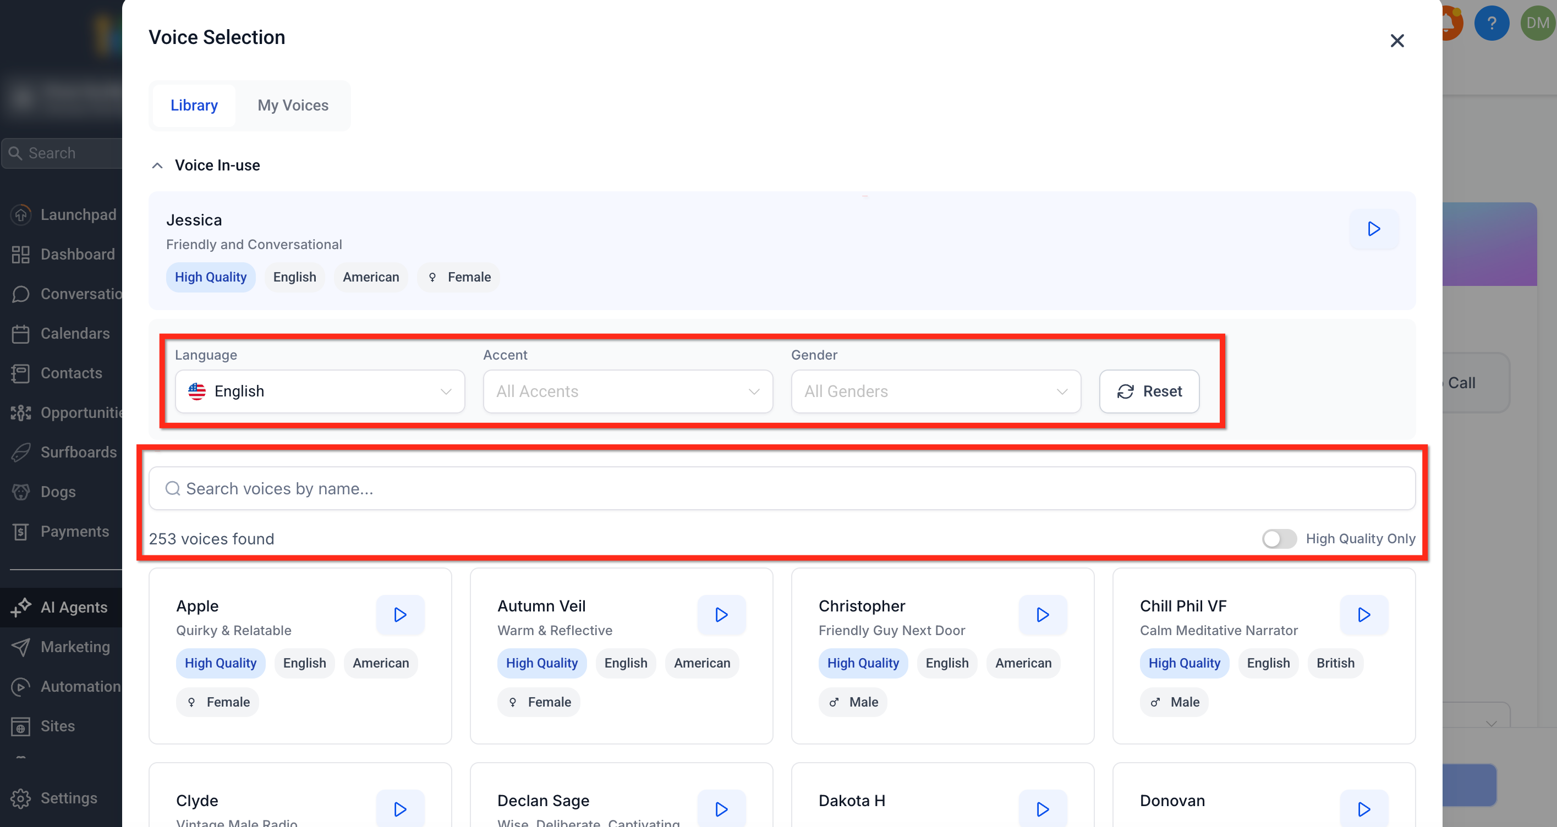Open the All Accents dropdown
The width and height of the screenshot is (1557, 827).
pos(627,392)
